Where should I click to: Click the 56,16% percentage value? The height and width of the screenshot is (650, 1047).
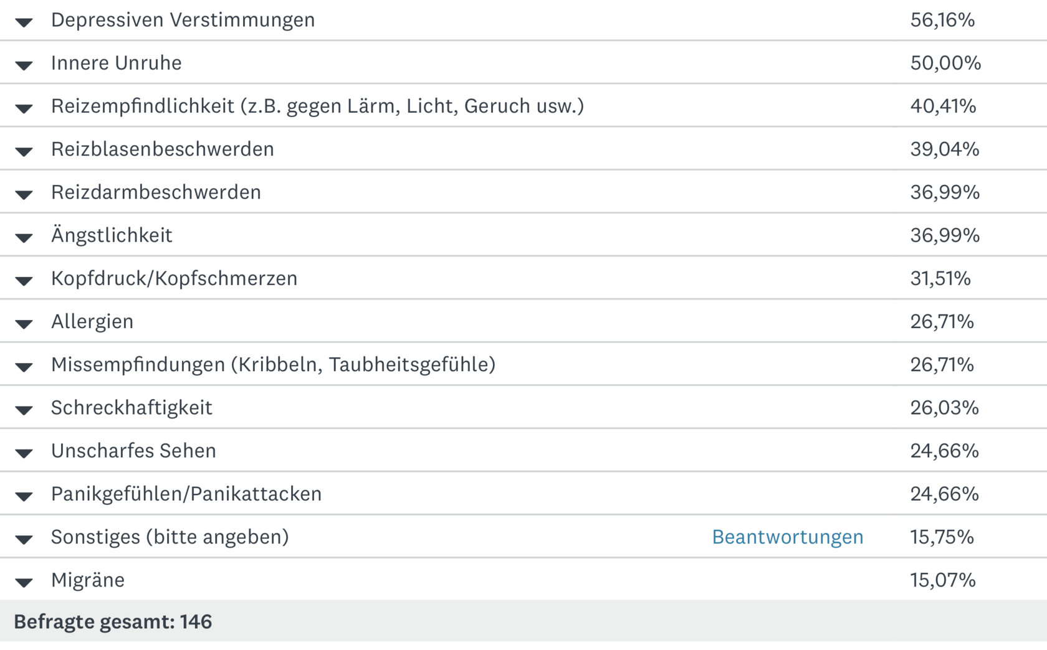pyautogui.click(x=942, y=20)
